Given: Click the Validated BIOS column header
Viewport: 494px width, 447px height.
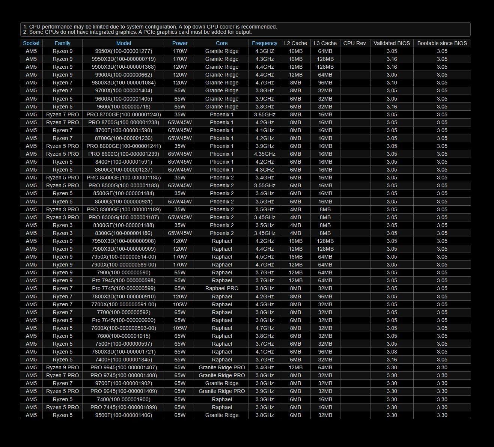Looking at the screenshot, I should click(392, 43).
